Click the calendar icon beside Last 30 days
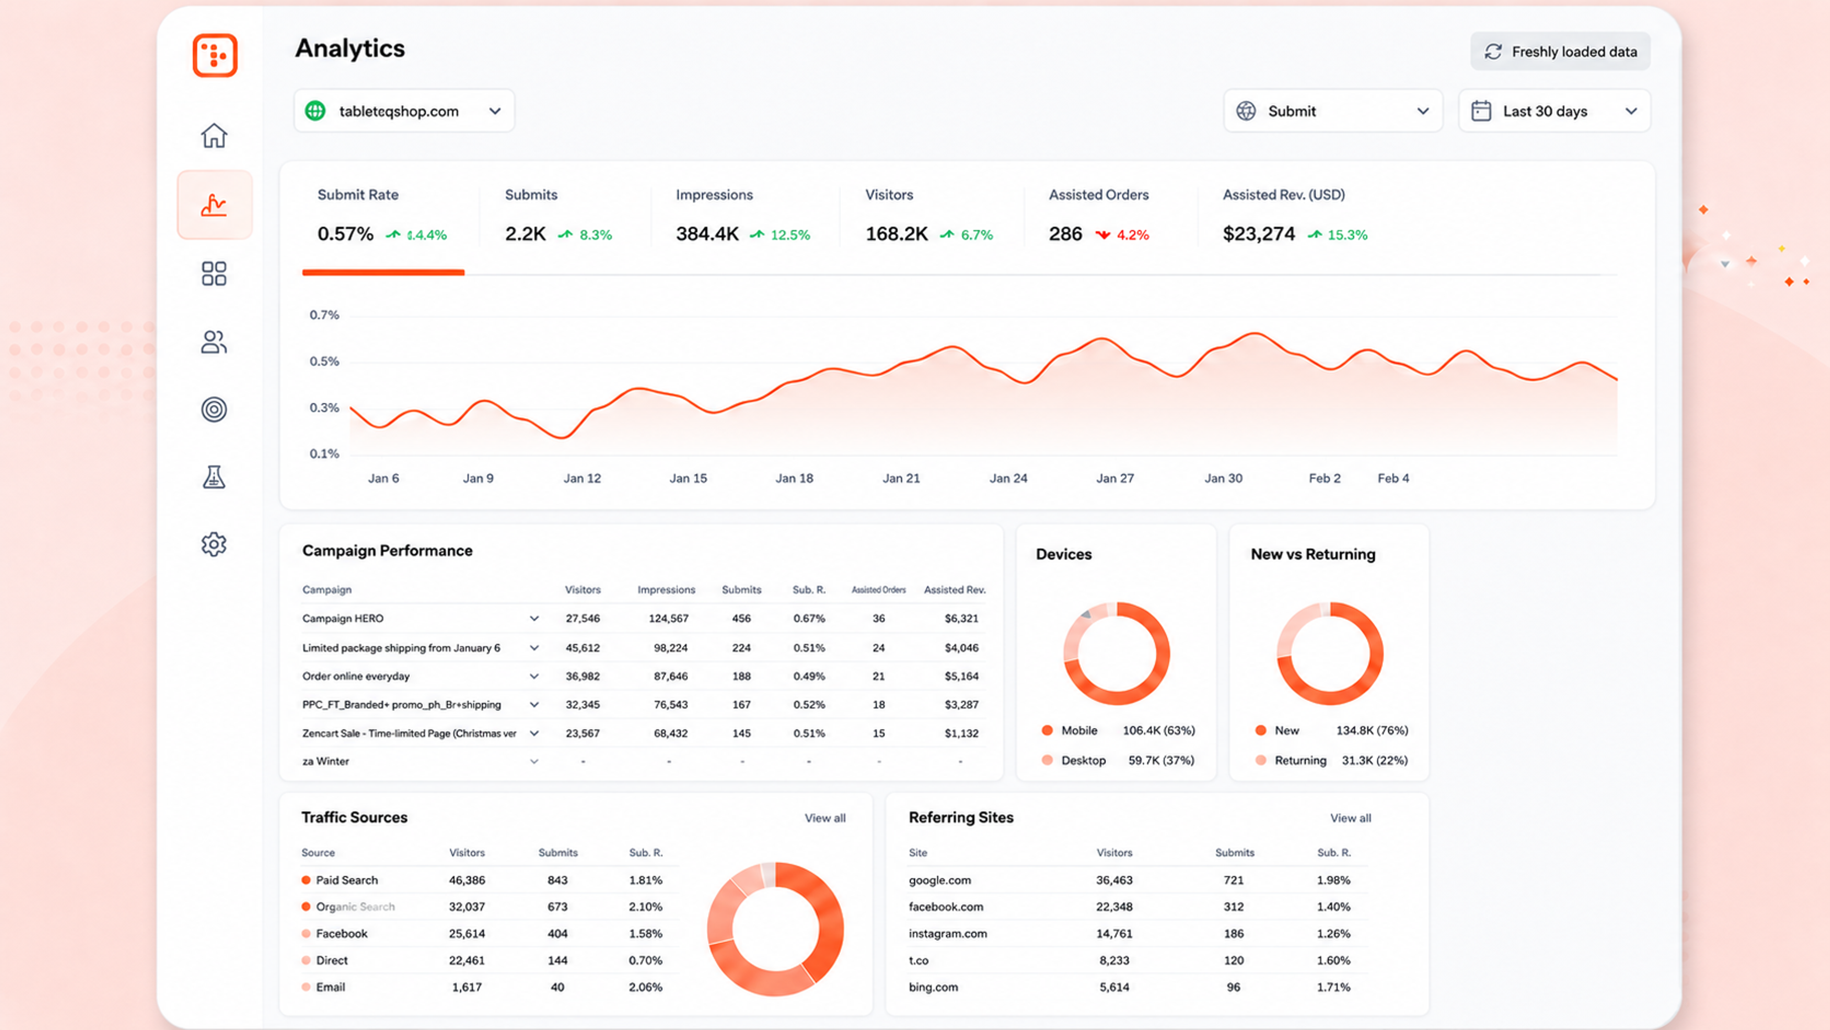Viewport: 1830px width, 1030px height. [1481, 111]
